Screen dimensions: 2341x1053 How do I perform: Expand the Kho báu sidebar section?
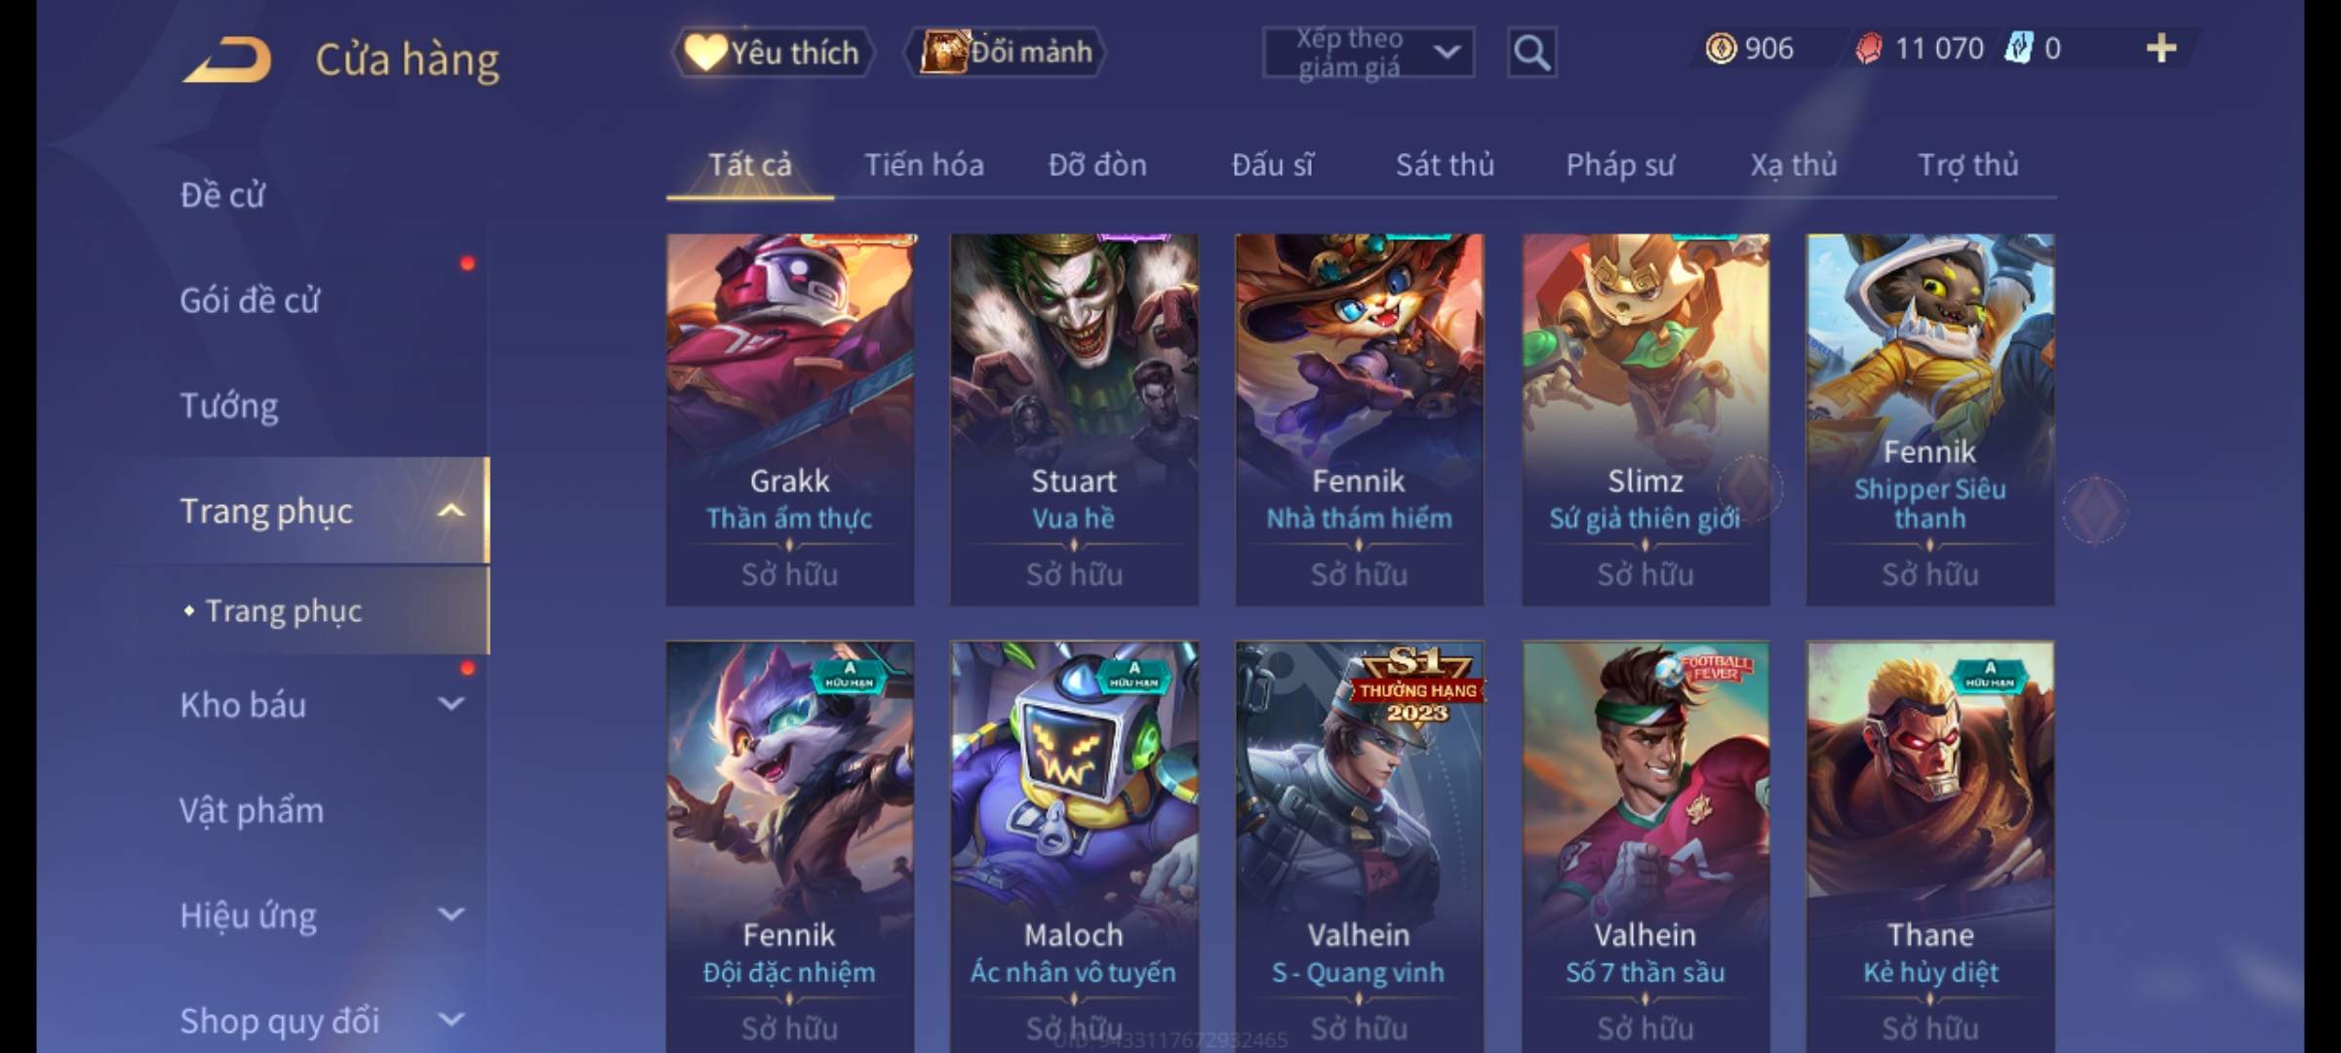tap(450, 704)
